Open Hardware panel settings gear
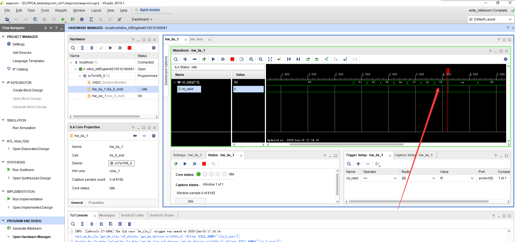 [x=154, y=48]
